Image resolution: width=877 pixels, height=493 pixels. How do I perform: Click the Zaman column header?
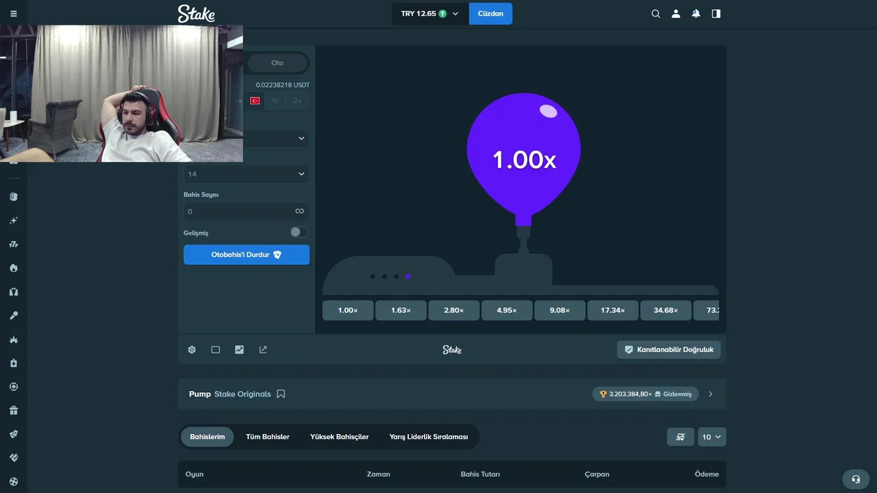point(378,474)
